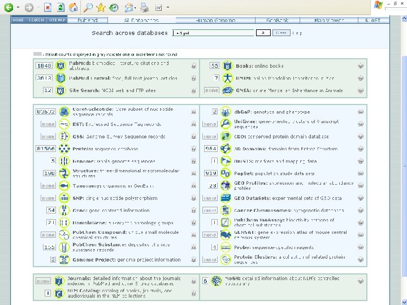Select the GenBank navigation tab
This screenshot has width=407, height=305.
coord(277,20)
